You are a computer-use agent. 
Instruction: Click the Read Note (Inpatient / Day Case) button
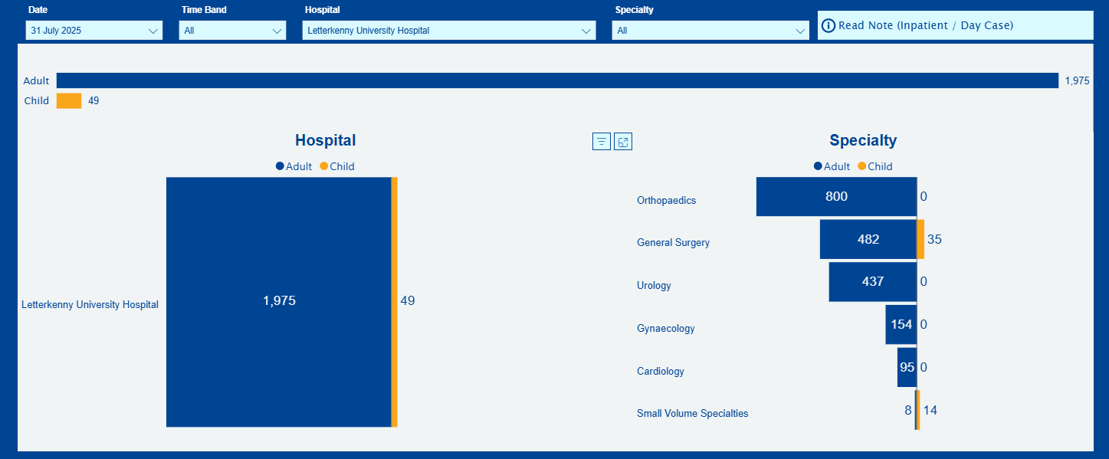click(926, 26)
